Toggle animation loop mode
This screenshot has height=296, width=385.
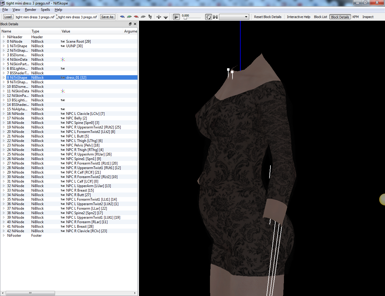[208, 17]
